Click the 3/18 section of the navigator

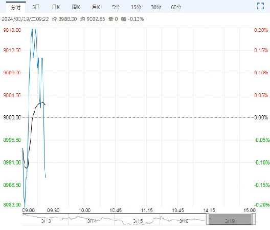[x=183, y=219]
